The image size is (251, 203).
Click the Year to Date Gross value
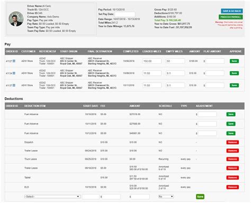tap(184, 24)
